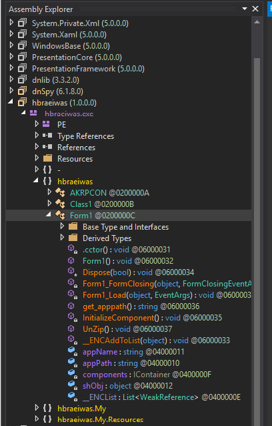This screenshot has height=426, width=272.
Task: Open the Assembly Explorer window options dropdown
Action: tap(245, 9)
